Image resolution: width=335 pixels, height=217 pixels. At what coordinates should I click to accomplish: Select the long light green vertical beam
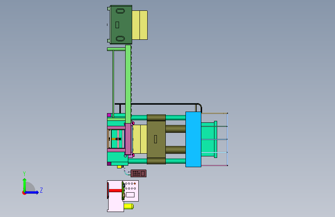point(128,84)
